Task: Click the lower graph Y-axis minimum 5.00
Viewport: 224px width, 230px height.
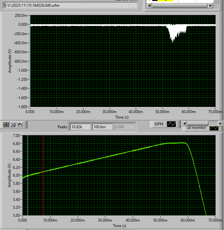Action: (16, 215)
